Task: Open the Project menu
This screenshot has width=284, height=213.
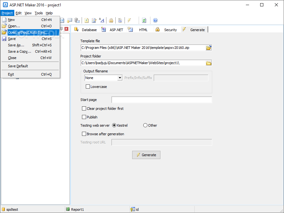Action: [7, 13]
